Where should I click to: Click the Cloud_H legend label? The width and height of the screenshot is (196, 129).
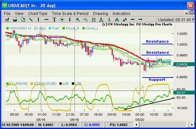pos(73,28)
